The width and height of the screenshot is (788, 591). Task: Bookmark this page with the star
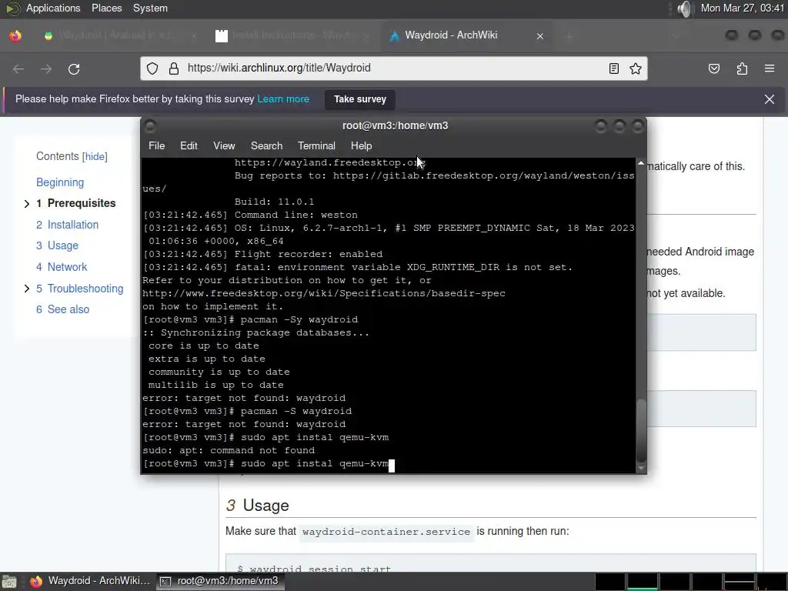[635, 68]
